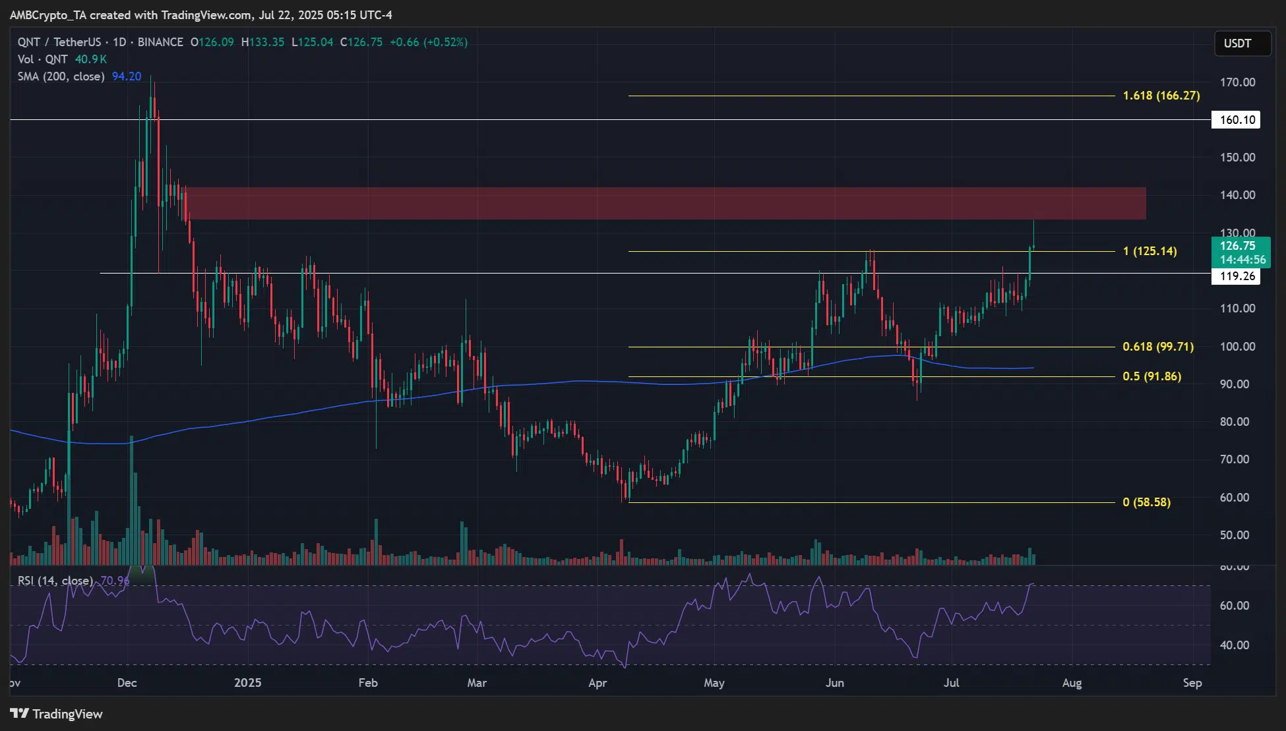
Task: Click the H133.35 high value in the header
Action: point(262,42)
